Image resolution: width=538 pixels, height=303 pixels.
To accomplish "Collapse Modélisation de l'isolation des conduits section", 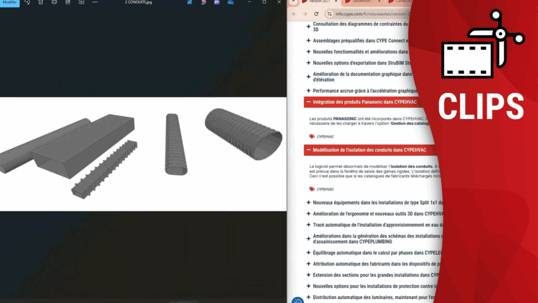I will pos(309,150).
